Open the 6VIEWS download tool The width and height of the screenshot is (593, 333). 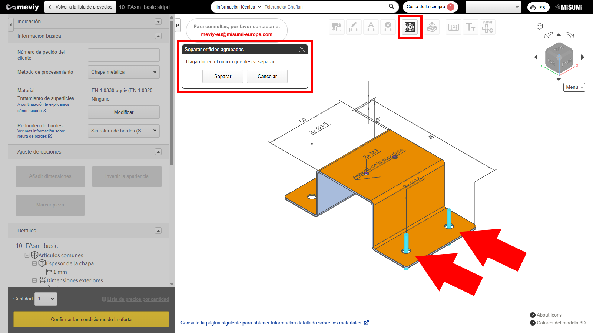click(488, 27)
